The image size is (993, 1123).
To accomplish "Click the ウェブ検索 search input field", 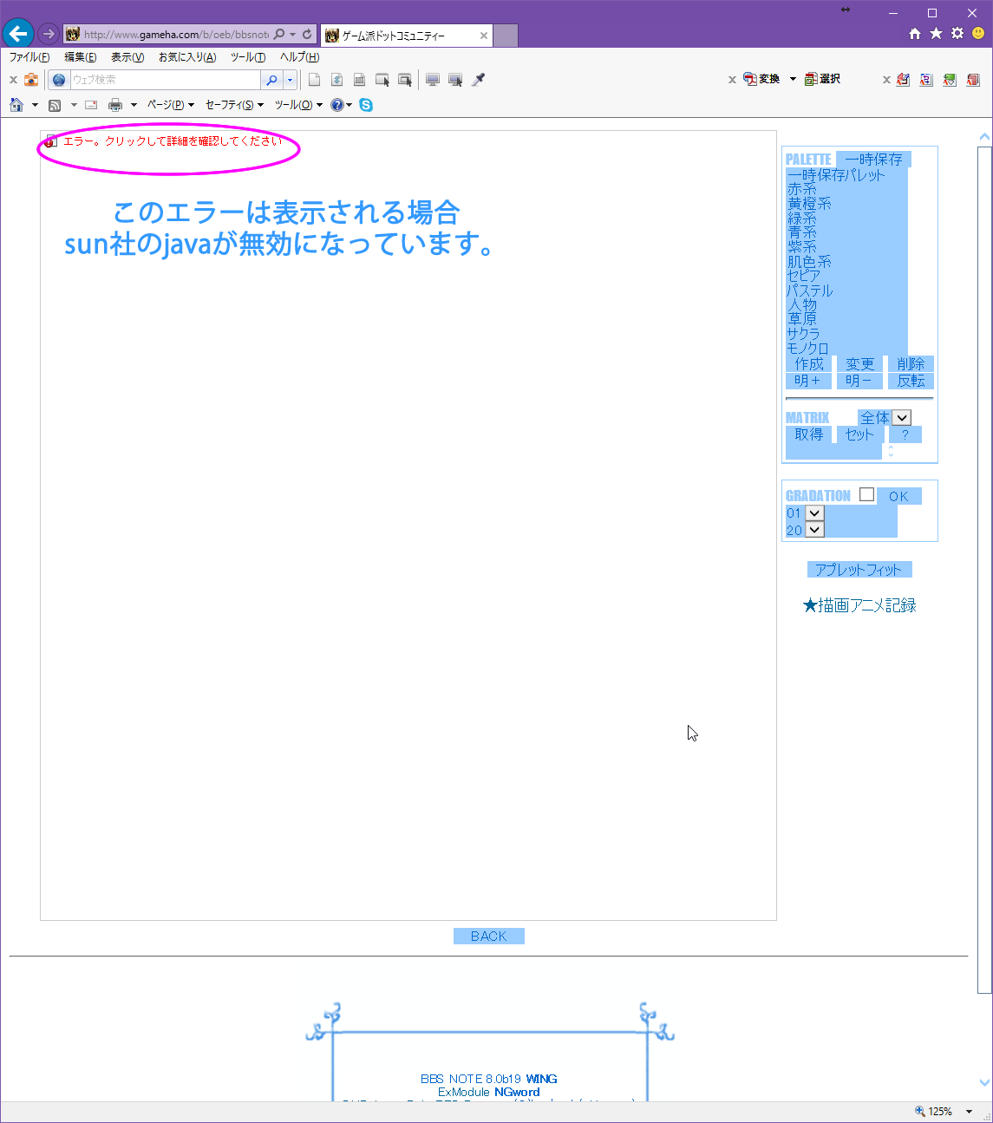I will click(x=165, y=80).
